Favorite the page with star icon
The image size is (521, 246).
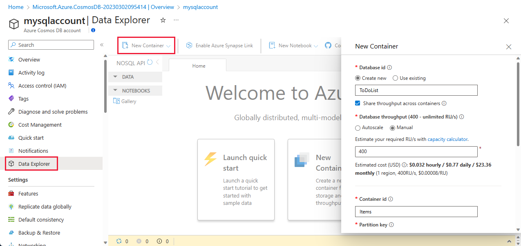(163, 20)
